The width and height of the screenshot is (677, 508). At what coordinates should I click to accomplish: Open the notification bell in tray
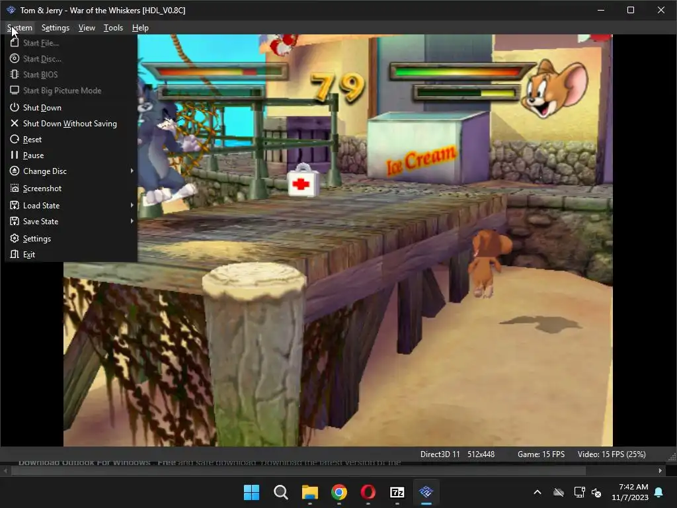click(658, 492)
